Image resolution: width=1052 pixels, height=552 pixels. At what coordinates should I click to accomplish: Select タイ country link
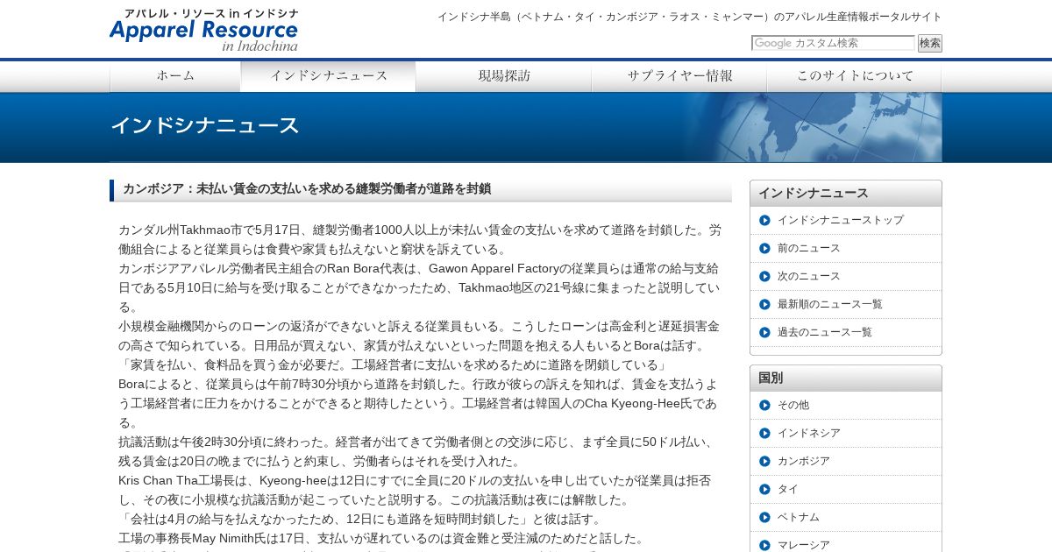[x=787, y=489]
